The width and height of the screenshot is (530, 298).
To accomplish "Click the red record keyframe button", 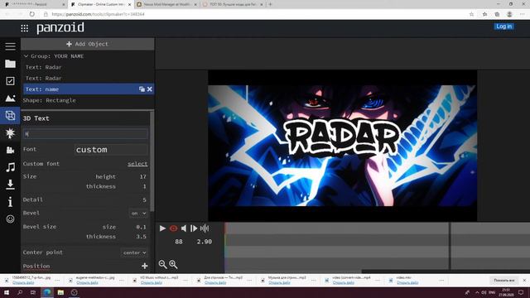I will 173,228.
